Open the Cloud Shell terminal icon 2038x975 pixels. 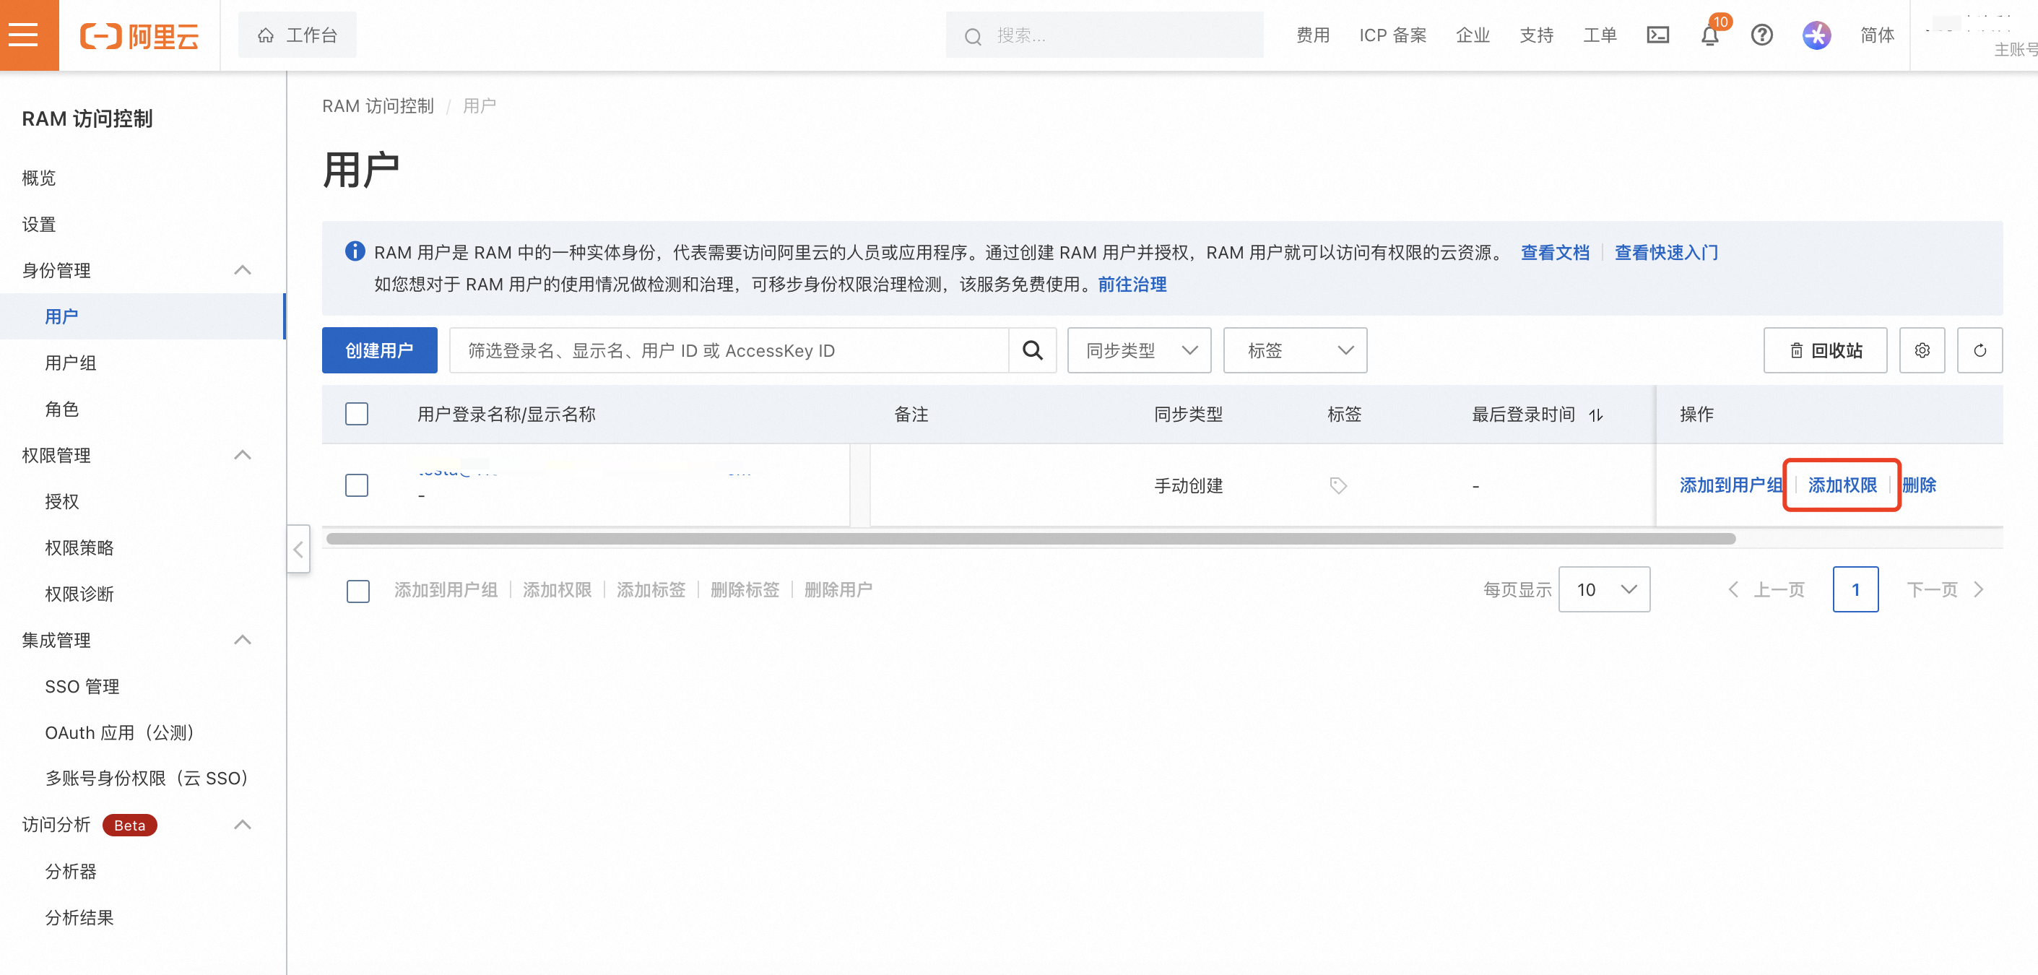[x=1657, y=35]
